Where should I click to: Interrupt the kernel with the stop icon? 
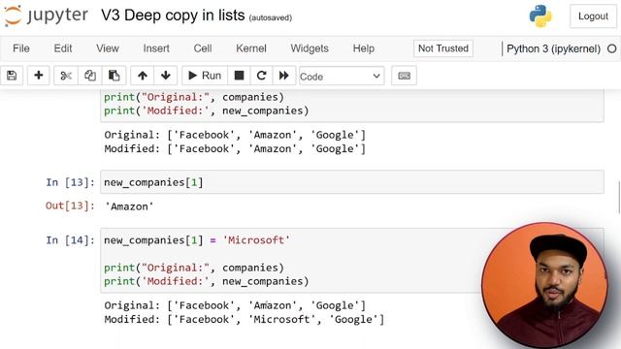[239, 76]
